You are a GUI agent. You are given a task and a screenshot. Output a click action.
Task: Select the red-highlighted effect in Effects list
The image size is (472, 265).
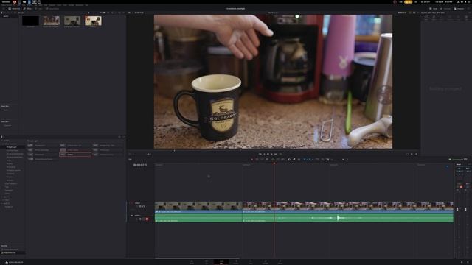pyautogui.click(x=75, y=155)
